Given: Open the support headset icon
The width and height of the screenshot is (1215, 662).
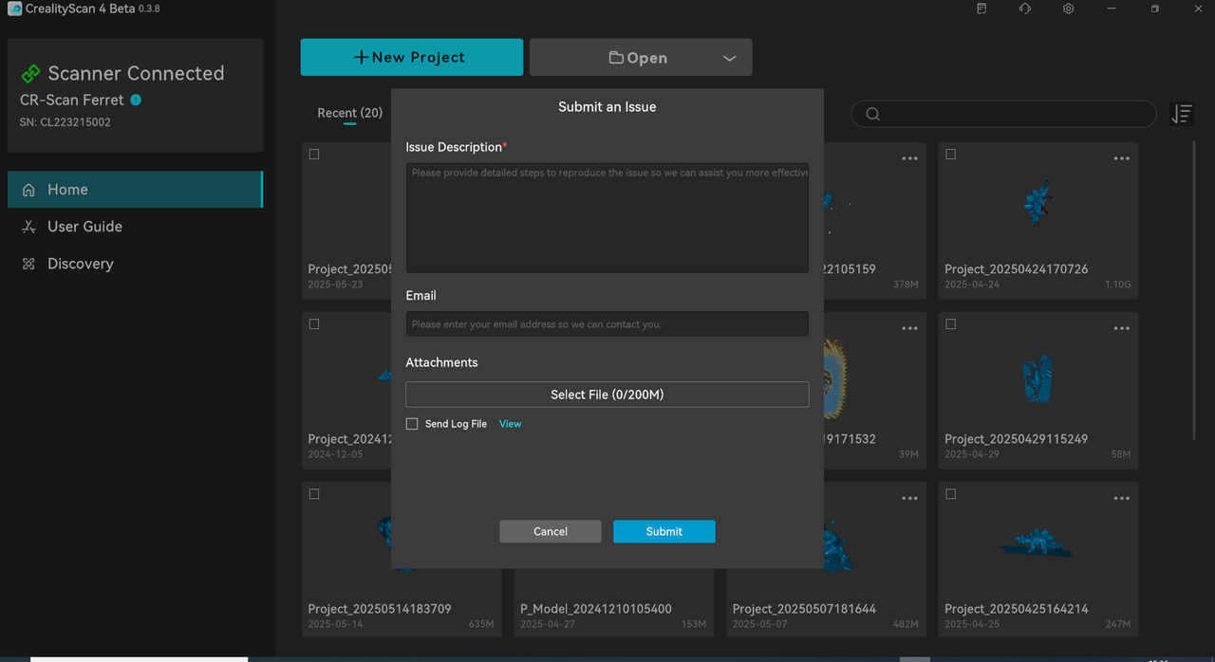Looking at the screenshot, I should (x=1025, y=9).
